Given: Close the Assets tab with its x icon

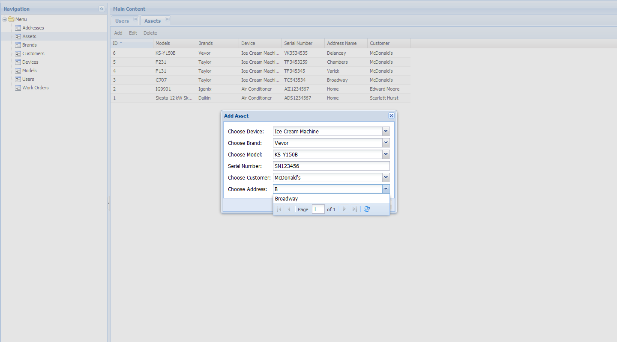Looking at the screenshot, I should tap(167, 19).
